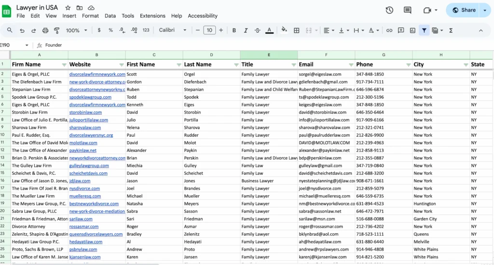Open the spodeklawgroup.com link
Screen dimensions: 494x265
90,97
